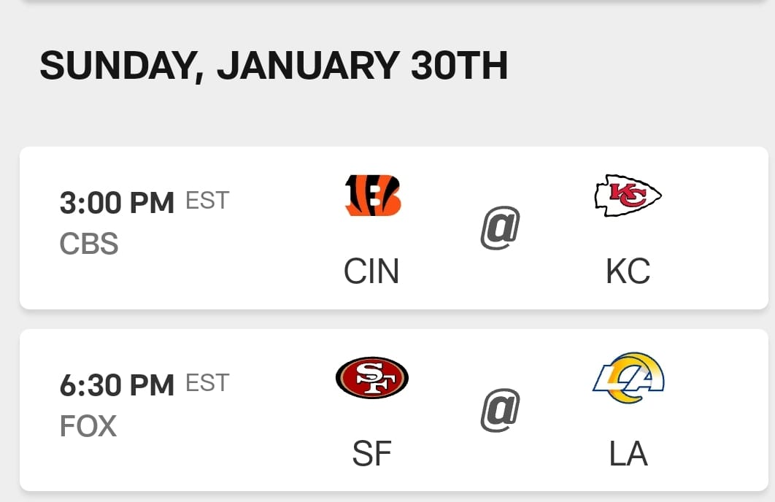Viewport: 775px width, 502px height.
Task: Click the Cincinnati Bengals logo
Action: pos(372,196)
